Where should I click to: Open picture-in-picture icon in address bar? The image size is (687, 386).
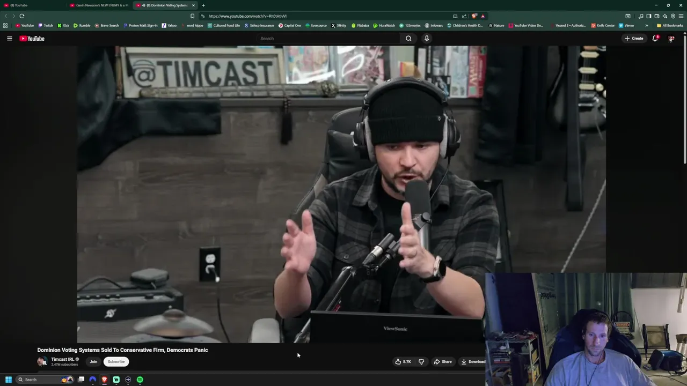click(x=455, y=16)
